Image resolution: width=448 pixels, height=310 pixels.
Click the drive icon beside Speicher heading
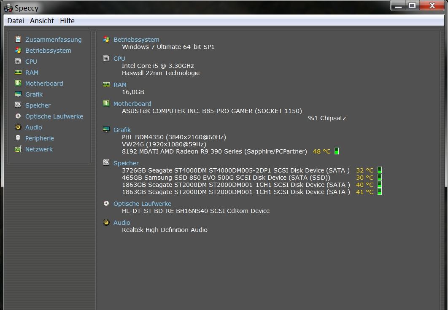point(106,163)
